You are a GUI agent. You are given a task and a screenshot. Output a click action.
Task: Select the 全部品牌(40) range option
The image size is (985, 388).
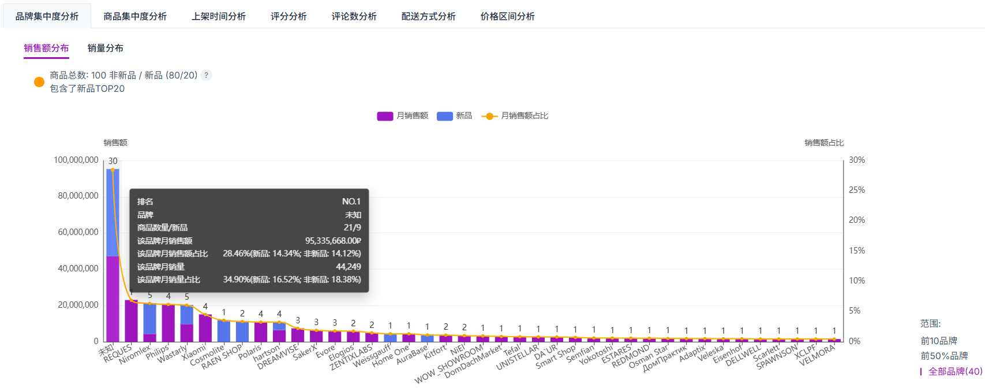click(955, 371)
